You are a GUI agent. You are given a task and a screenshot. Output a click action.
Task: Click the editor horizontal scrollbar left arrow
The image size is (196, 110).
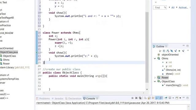44,93
